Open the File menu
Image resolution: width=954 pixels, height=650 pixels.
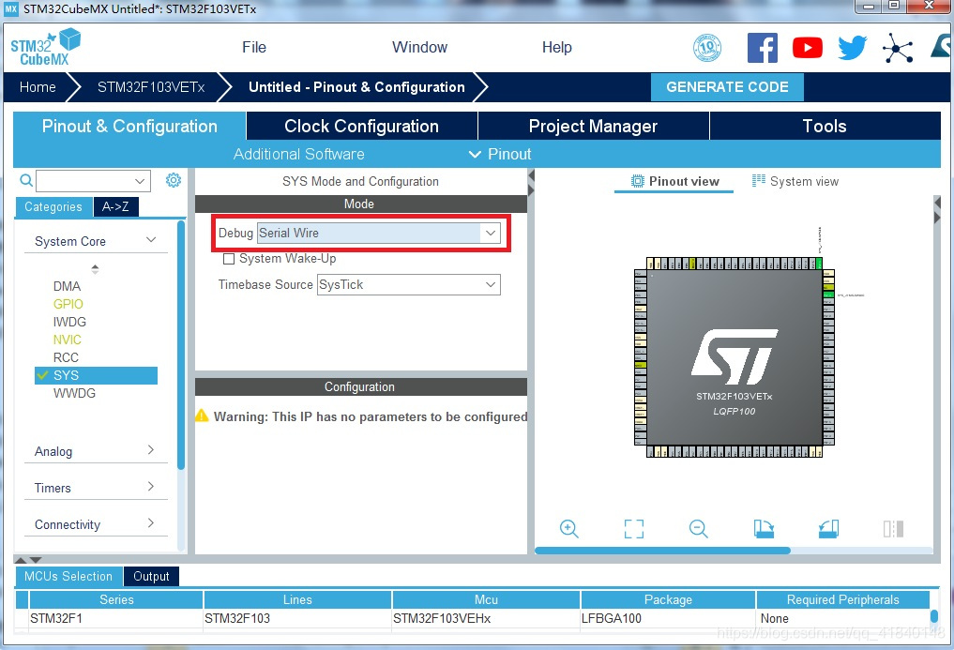click(x=253, y=47)
